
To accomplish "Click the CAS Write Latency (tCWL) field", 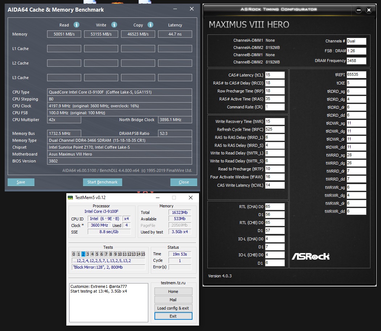I will coord(275,185).
